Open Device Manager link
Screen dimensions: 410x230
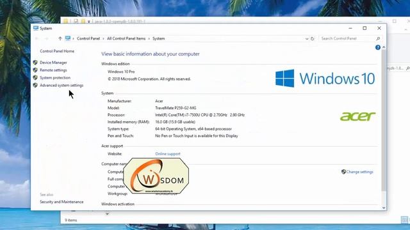click(x=53, y=63)
